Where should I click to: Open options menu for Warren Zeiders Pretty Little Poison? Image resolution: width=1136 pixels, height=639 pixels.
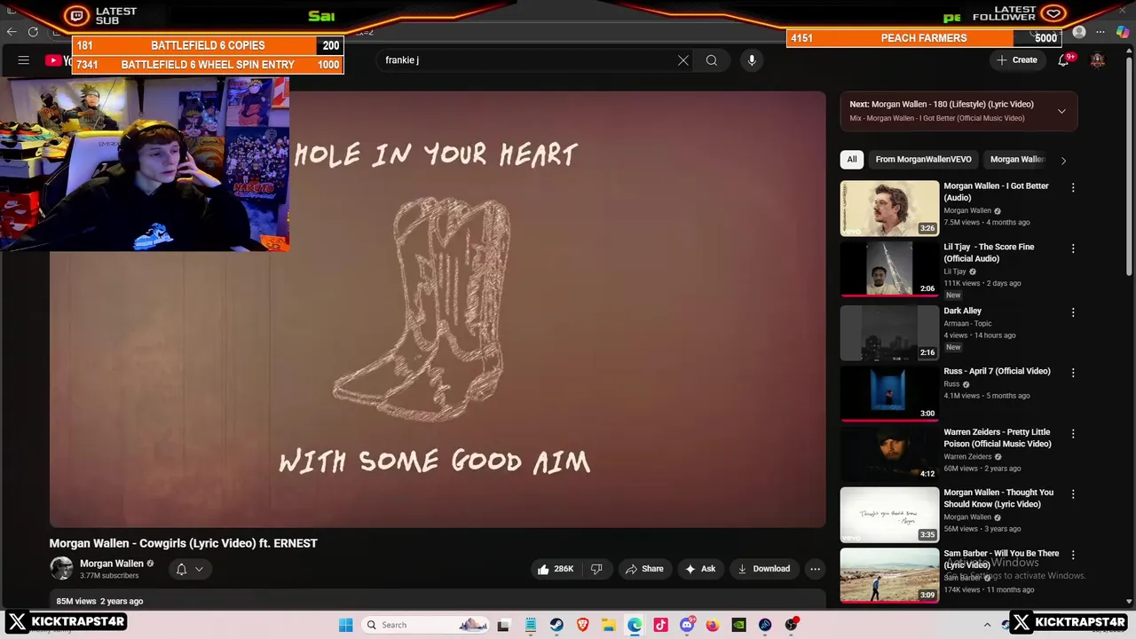[1073, 433]
